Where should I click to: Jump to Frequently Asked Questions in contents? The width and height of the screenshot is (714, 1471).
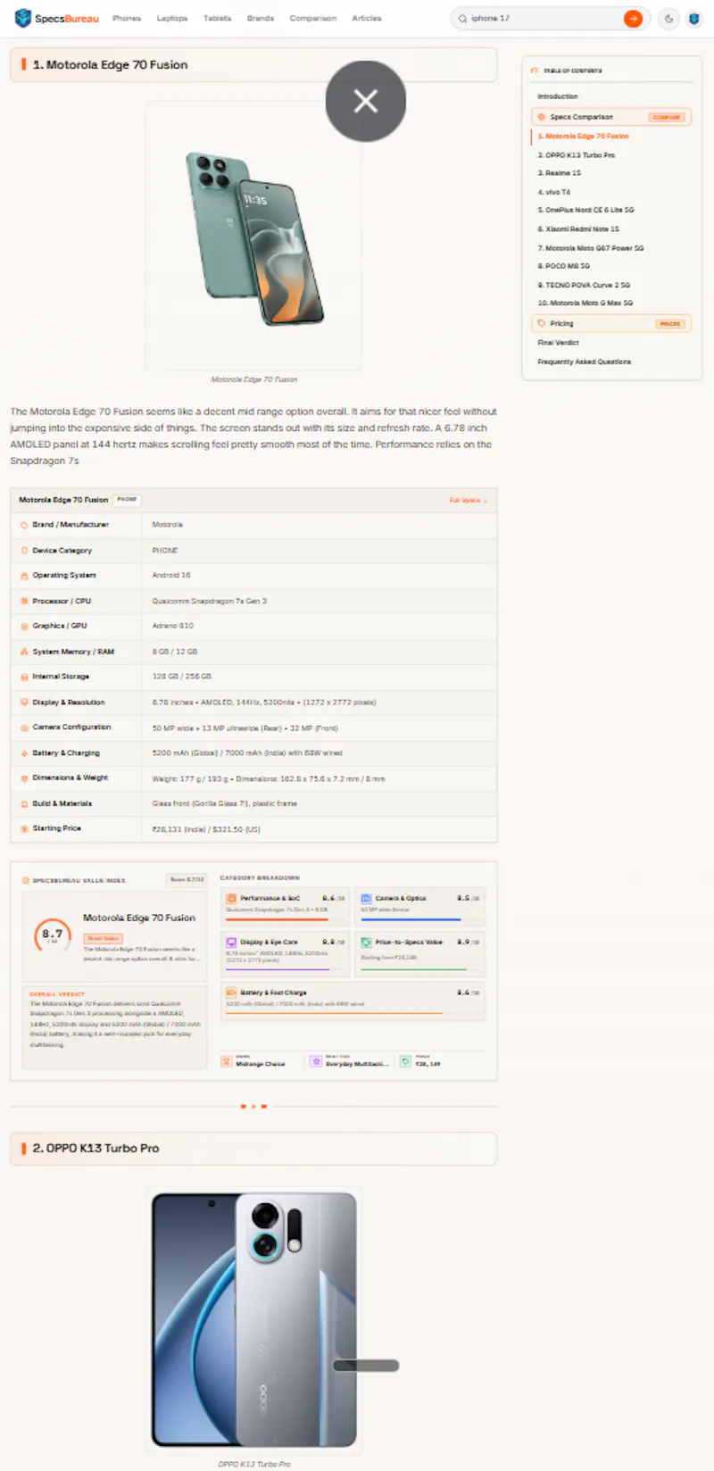[585, 362]
